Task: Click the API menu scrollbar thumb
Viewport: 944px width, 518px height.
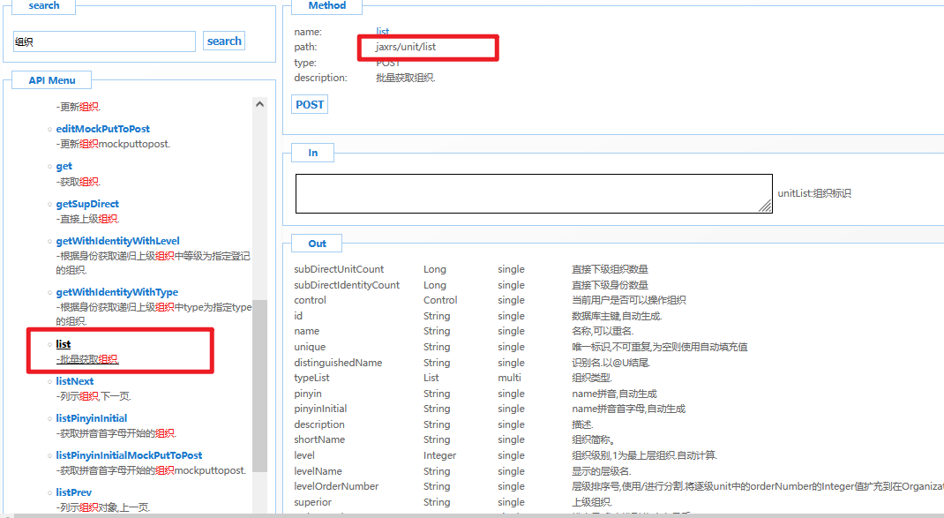Action: [x=260, y=386]
